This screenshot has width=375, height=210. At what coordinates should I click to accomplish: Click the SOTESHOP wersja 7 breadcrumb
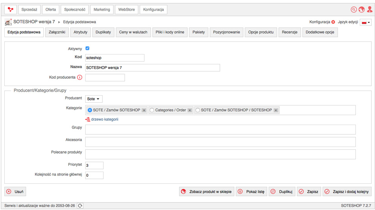pos(34,22)
